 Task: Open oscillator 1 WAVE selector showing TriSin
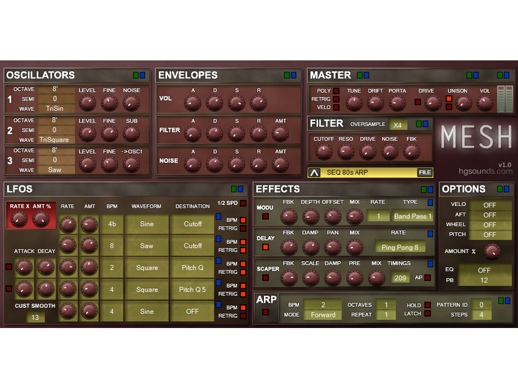[56, 109]
